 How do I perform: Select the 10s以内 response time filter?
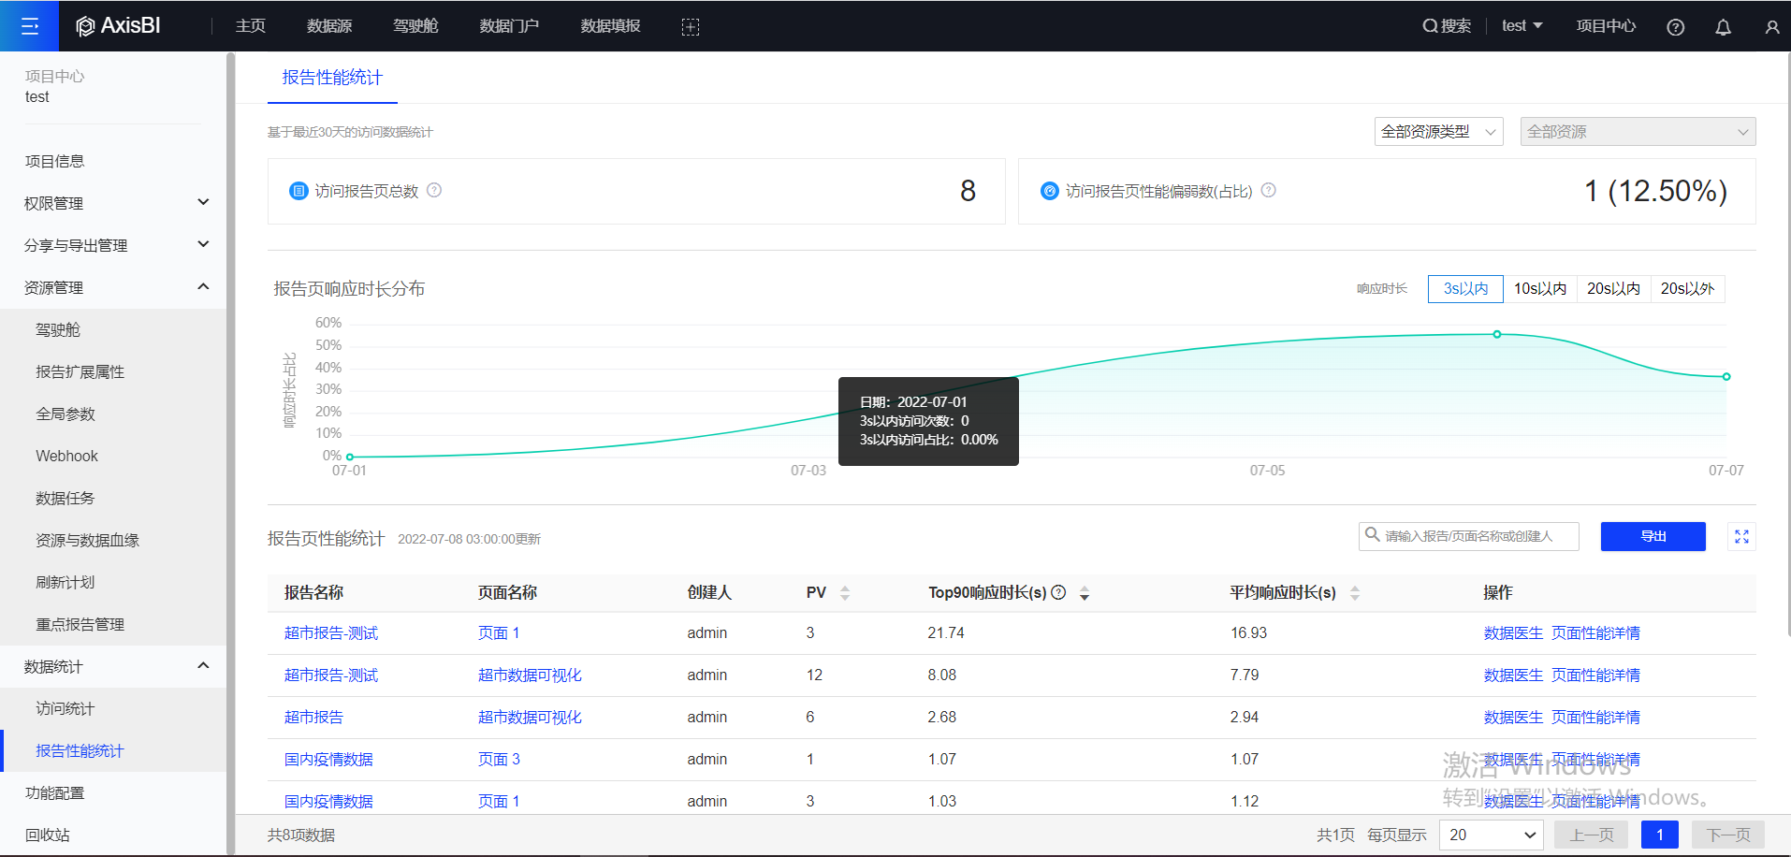tap(1539, 289)
